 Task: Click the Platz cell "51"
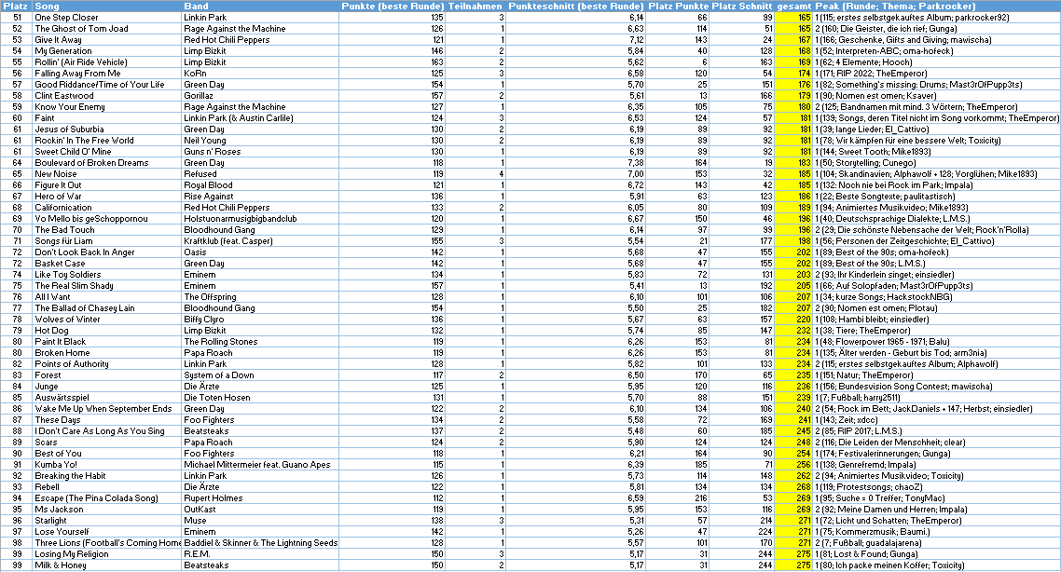(17, 18)
